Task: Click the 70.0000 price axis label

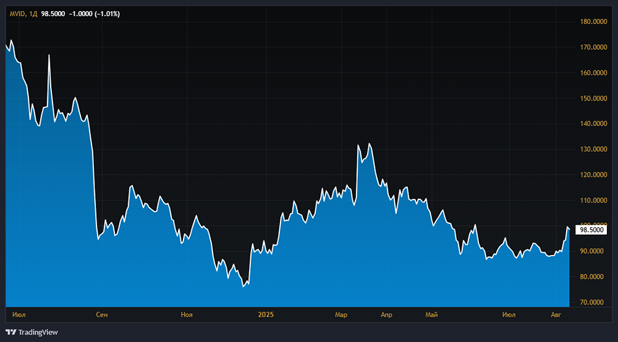Action: click(x=591, y=302)
